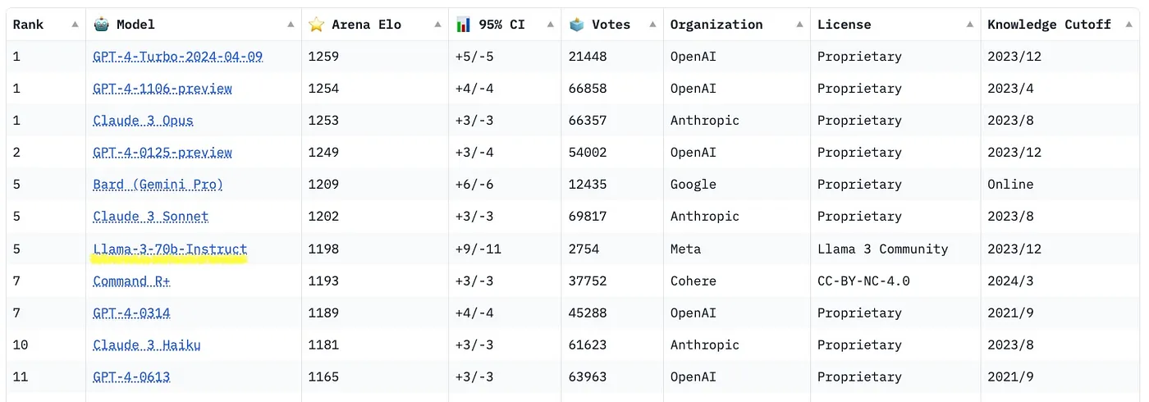Select the Claude 3 Sonnet link
This screenshot has height=402, width=1149.
pos(151,217)
